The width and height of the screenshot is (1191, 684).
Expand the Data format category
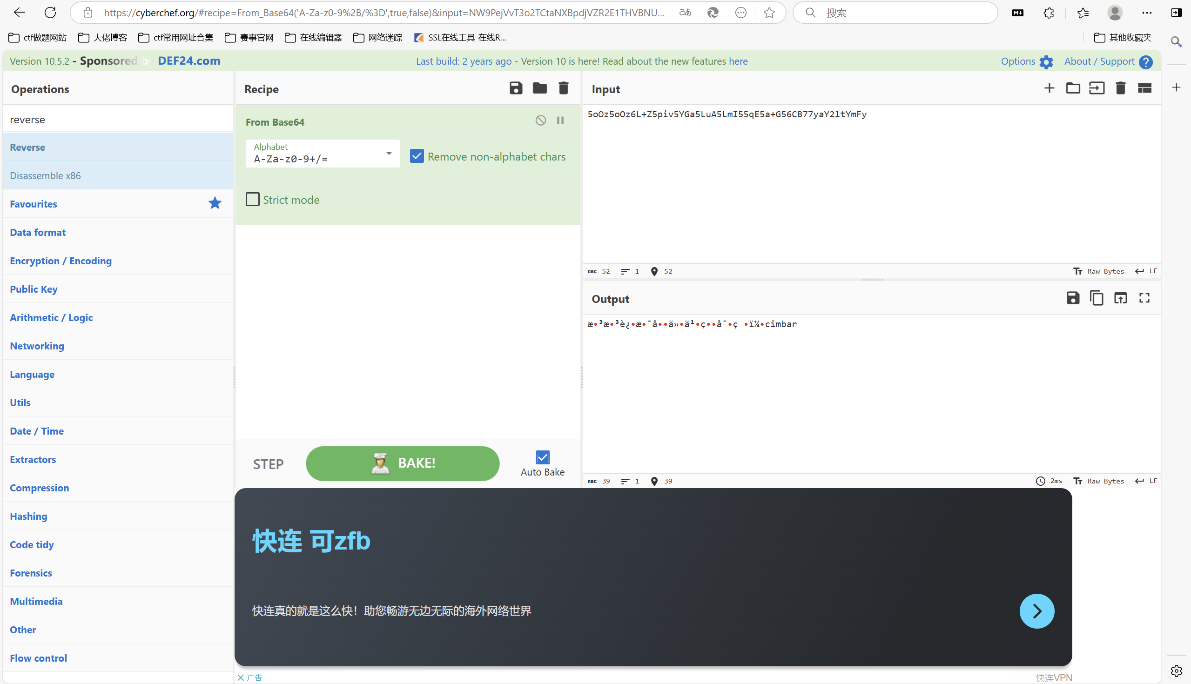[x=118, y=232]
